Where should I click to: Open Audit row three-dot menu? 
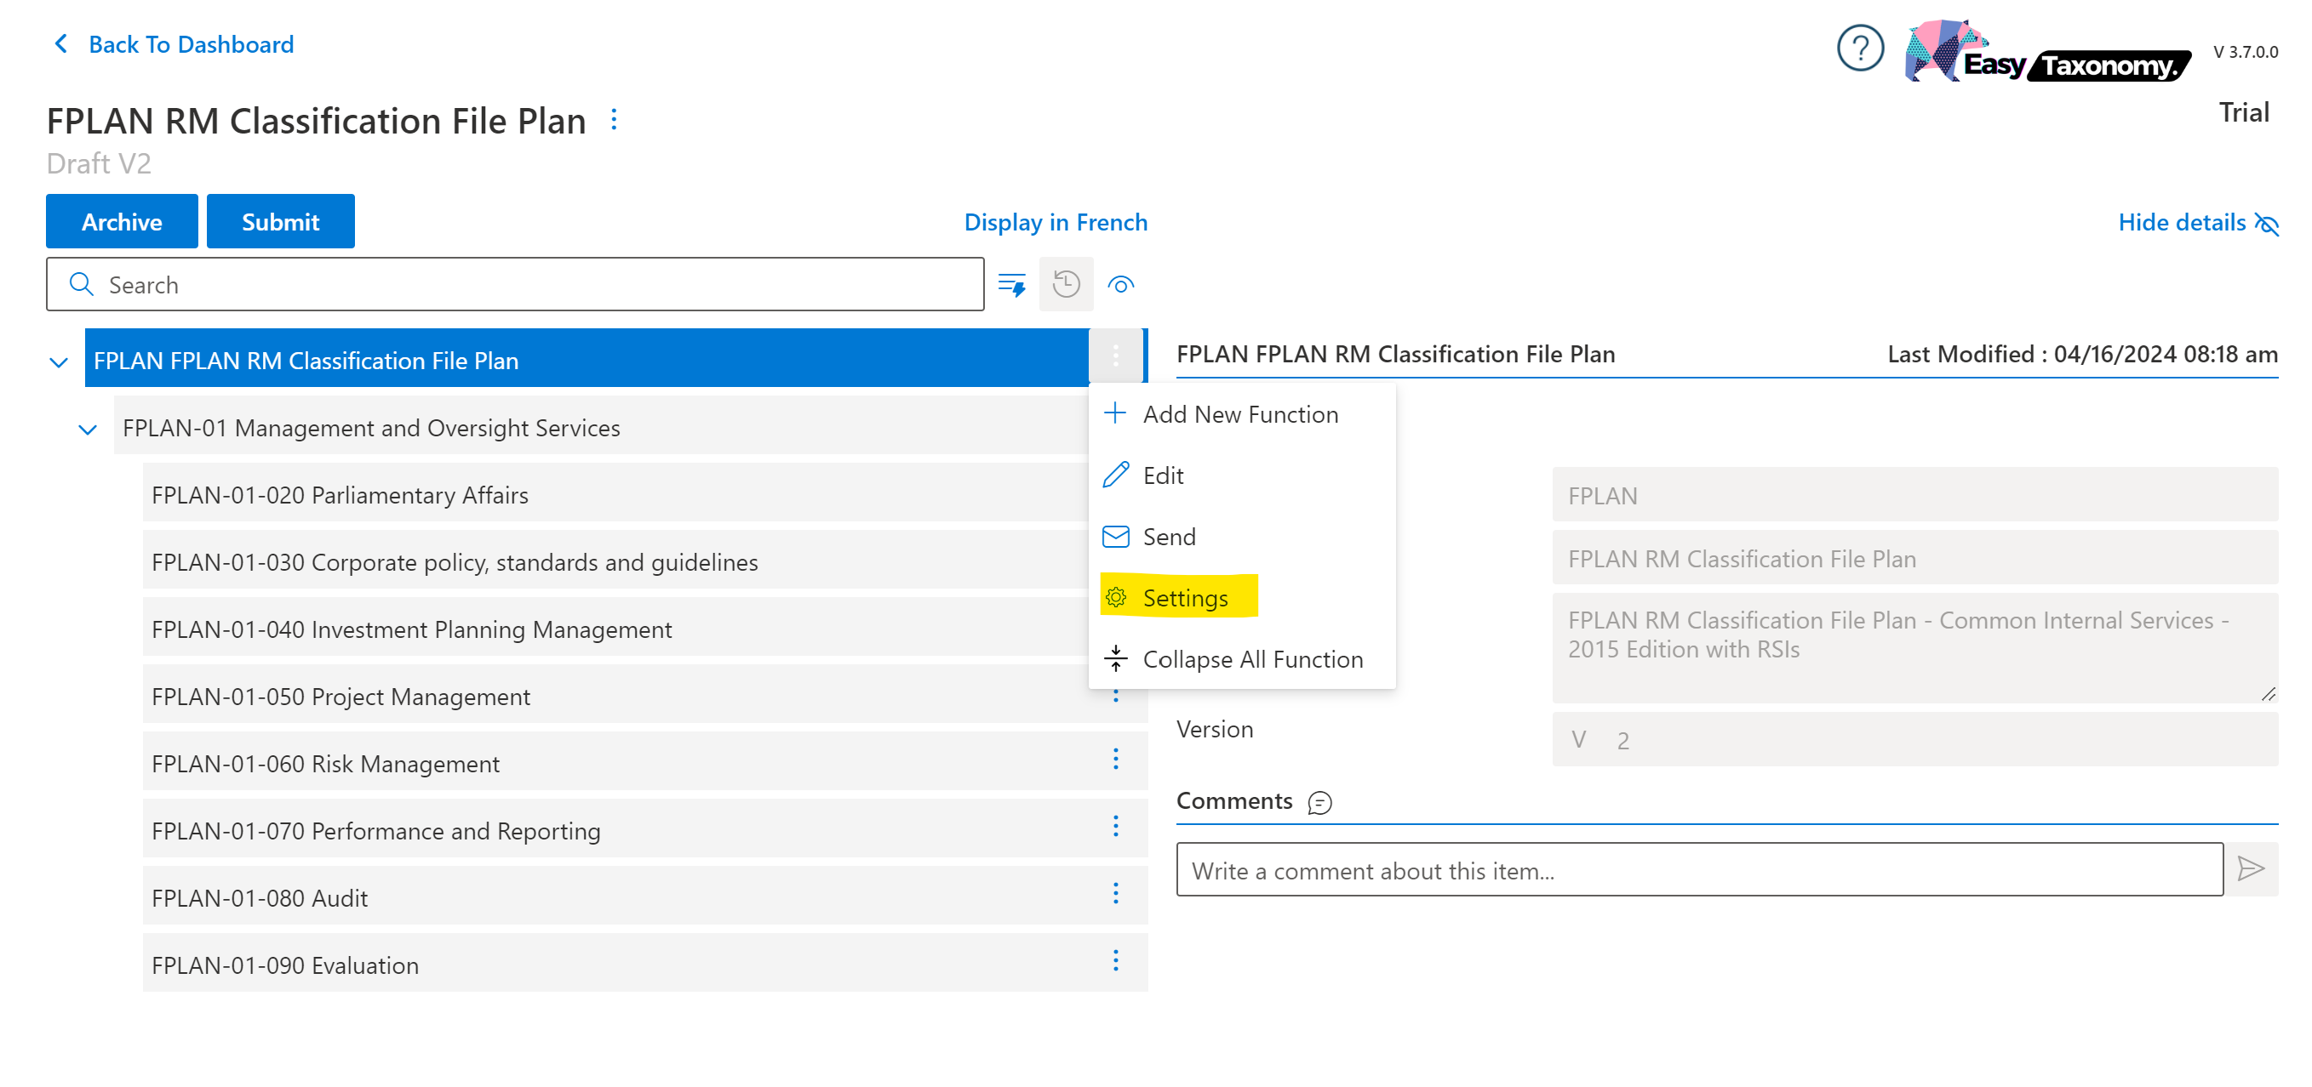click(x=1116, y=894)
